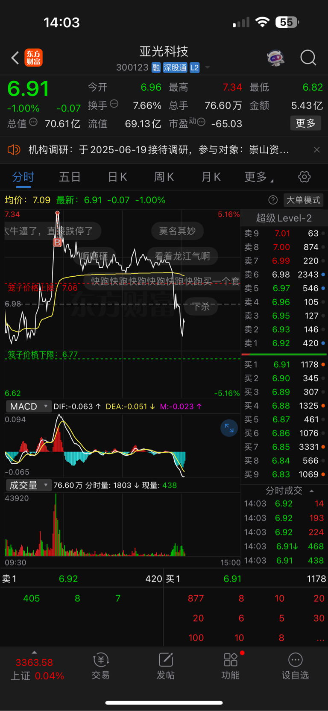Select the 买1 6.91 order book row
Screen dimensions: 328x711
pyautogui.click(x=284, y=365)
